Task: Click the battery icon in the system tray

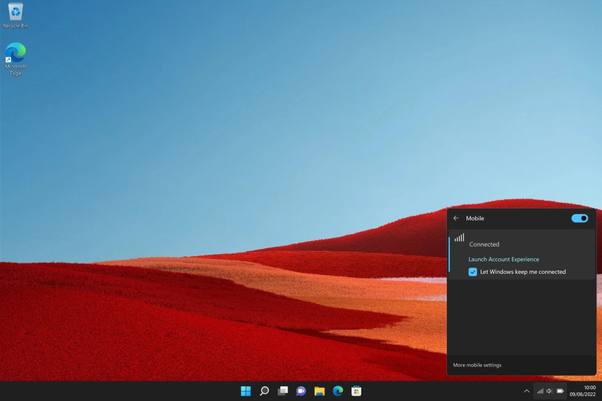Action: click(560, 391)
